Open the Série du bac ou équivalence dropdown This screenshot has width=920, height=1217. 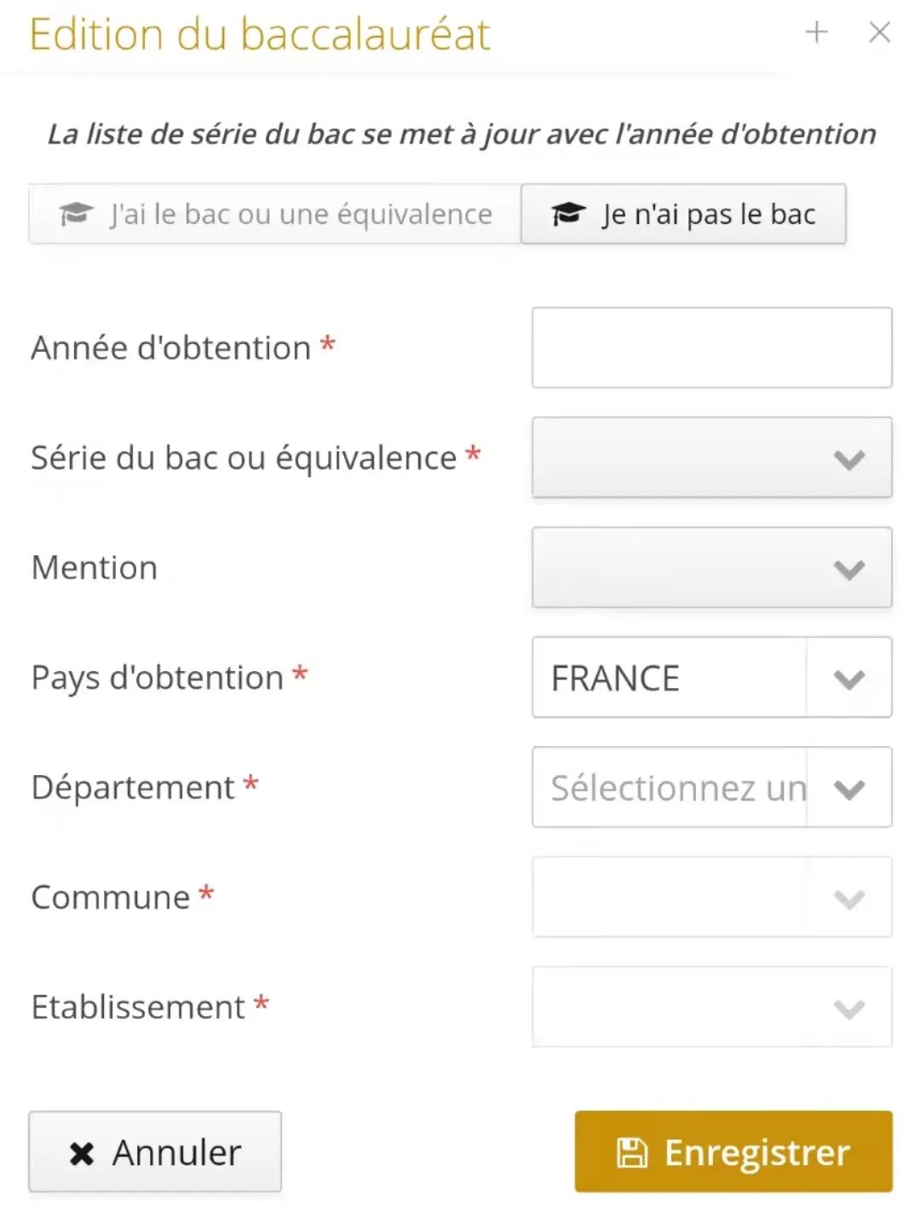point(712,457)
